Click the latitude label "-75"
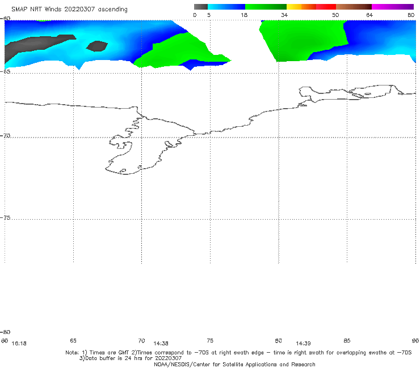The image size is (420, 368). [x=5, y=217]
